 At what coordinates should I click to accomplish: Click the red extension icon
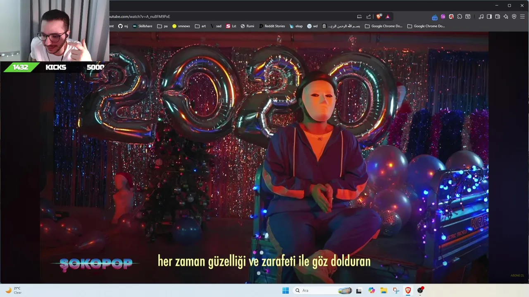coord(451,16)
